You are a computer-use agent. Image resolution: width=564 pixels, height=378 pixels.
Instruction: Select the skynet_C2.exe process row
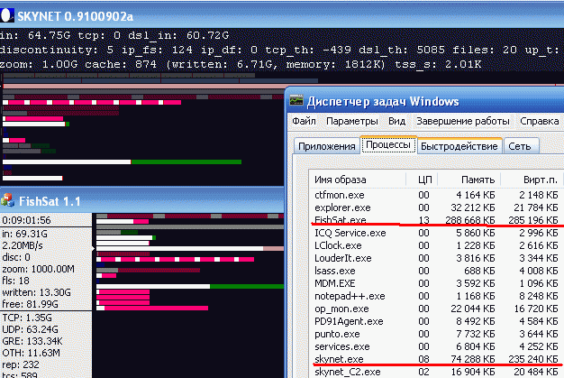(x=436, y=372)
